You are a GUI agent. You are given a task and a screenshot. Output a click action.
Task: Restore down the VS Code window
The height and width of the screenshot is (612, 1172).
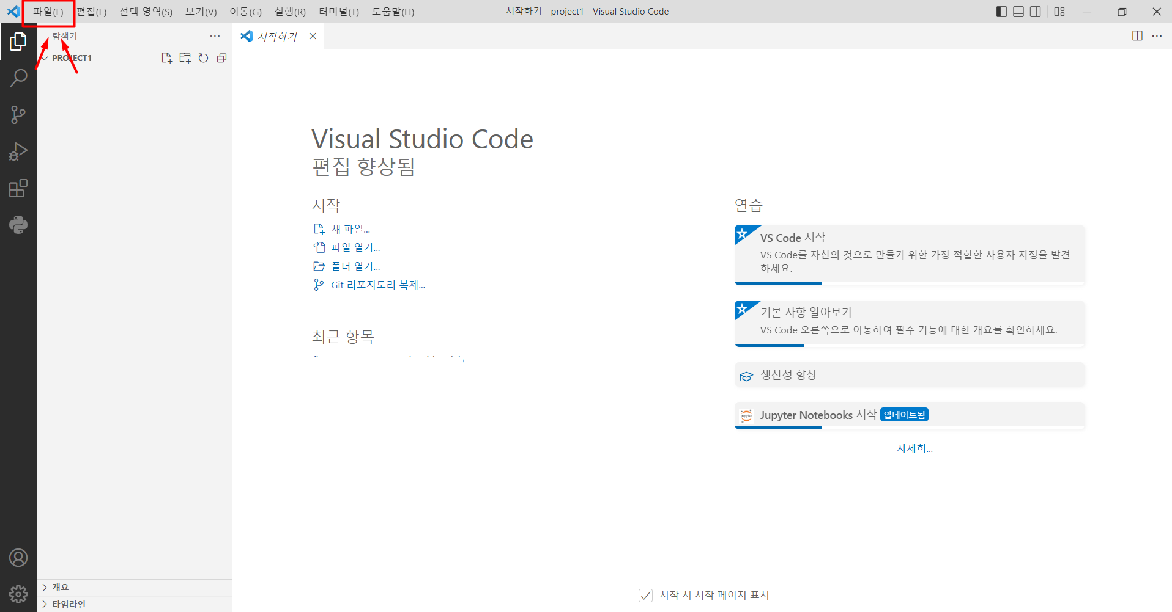click(1122, 12)
